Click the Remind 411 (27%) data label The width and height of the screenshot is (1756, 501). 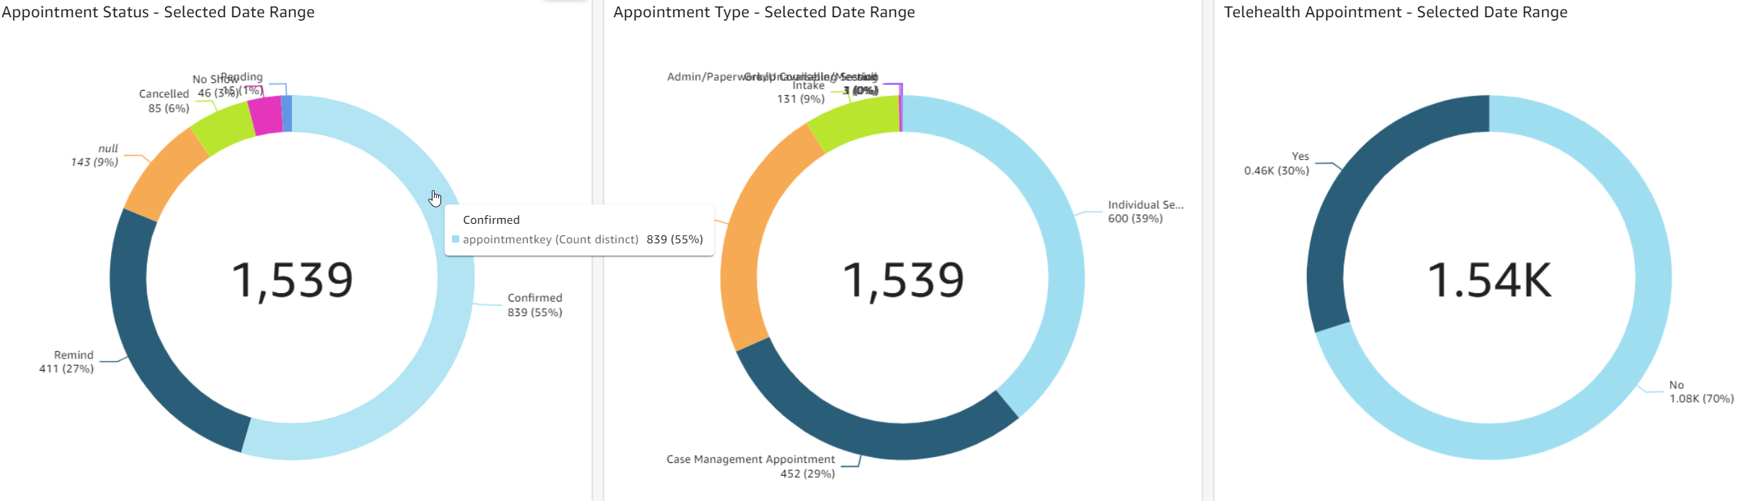(x=67, y=362)
